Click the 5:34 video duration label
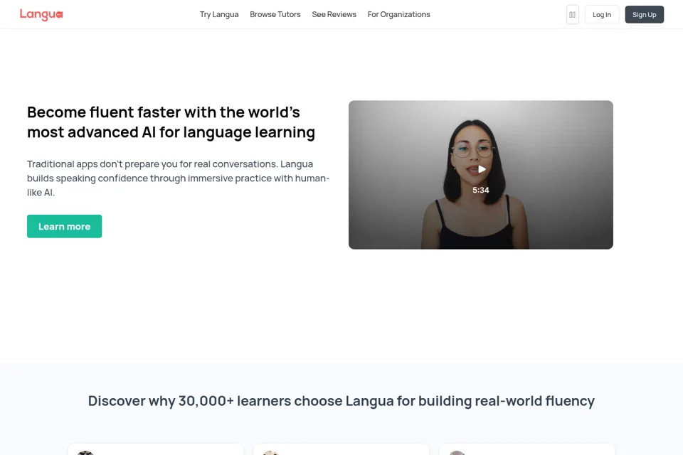 481,191
